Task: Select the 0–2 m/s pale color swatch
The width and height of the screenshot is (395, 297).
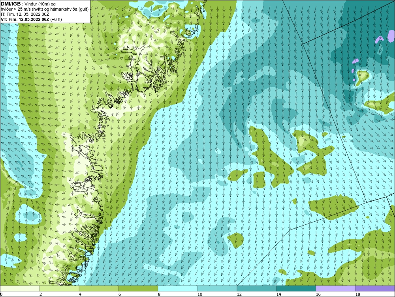Action: 20,288
